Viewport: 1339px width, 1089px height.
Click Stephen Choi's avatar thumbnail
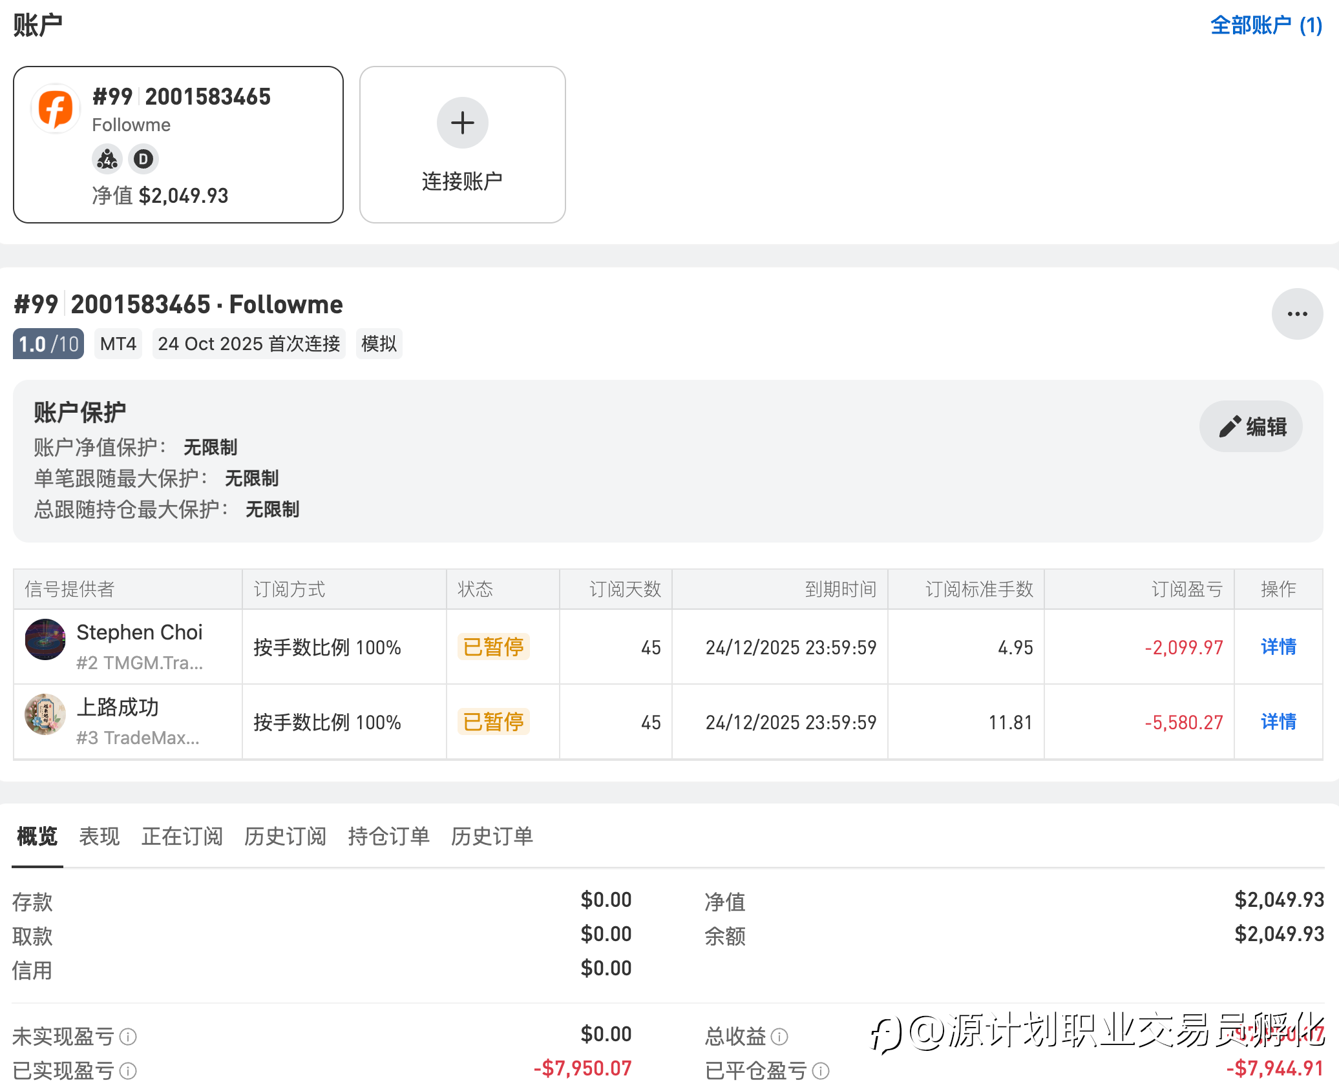(45, 639)
